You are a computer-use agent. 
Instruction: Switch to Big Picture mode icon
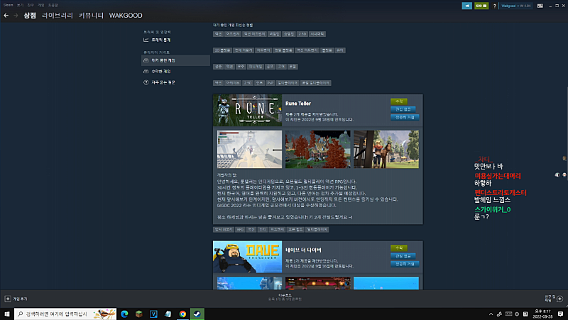click(x=540, y=6)
